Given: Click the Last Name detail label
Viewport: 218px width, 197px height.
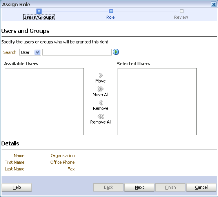Looking at the screenshot, I should 15,169.
